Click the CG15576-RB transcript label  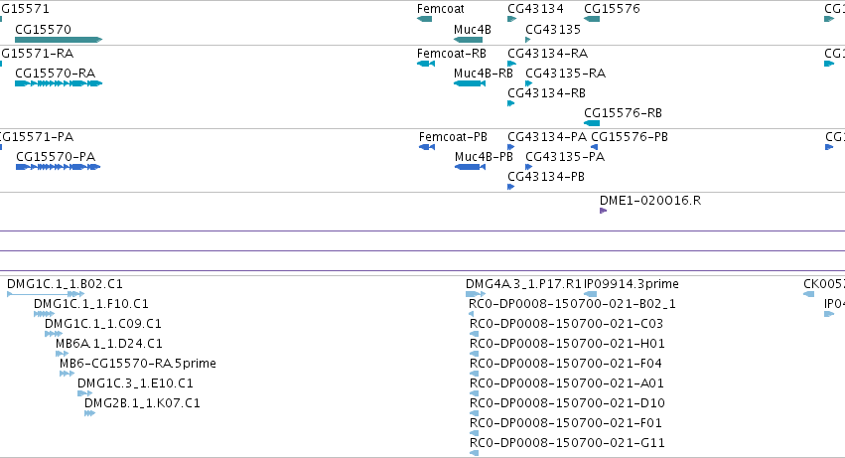click(623, 113)
